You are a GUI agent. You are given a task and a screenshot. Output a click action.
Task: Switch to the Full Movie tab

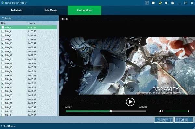(17, 10)
